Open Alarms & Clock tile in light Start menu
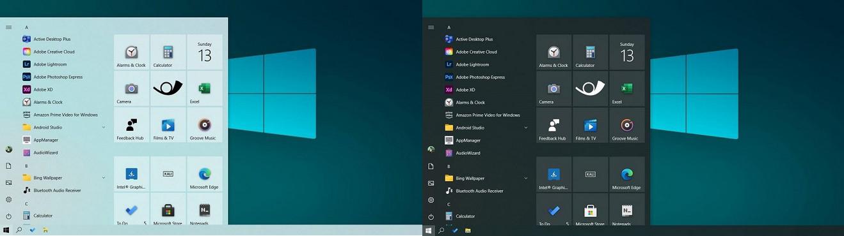The width and height of the screenshot is (844, 236). coord(131,52)
